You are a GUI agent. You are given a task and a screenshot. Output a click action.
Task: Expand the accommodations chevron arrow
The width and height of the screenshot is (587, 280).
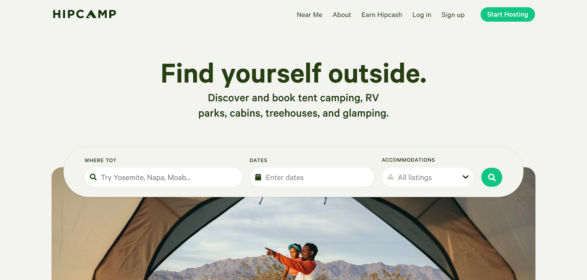coord(466,177)
